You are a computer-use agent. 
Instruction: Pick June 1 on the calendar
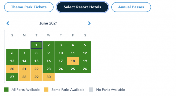point(36,45)
